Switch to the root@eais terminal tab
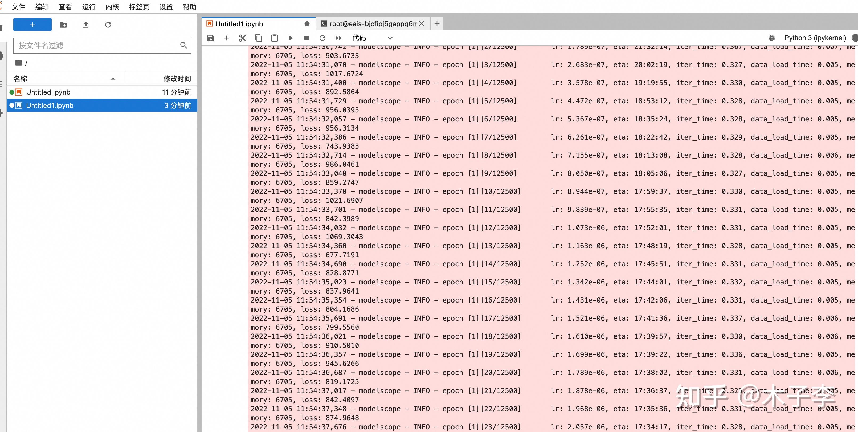This screenshot has width=858, height=432. [369, 24]
